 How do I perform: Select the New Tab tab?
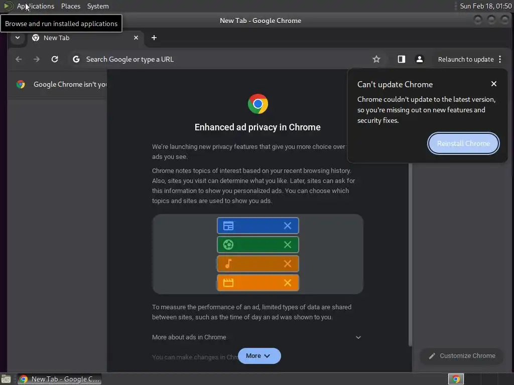pos(85,38)
